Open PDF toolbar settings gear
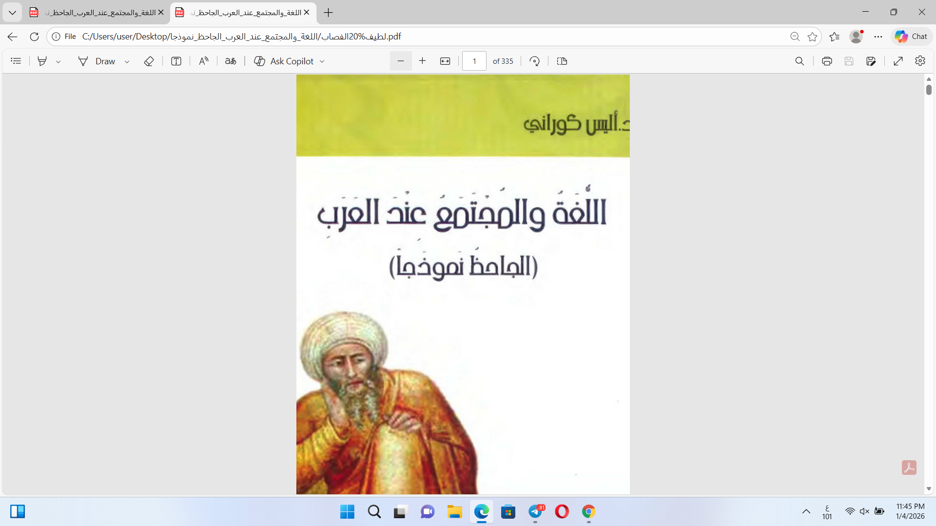 point(920,61)
